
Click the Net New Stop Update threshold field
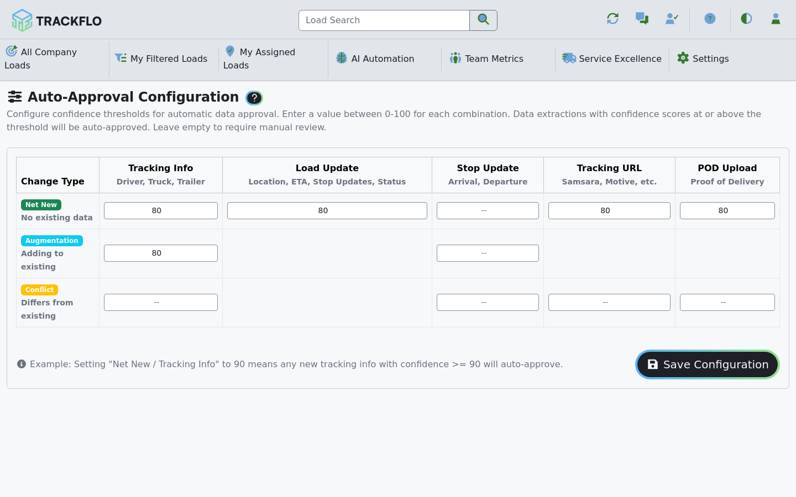pyautogui.click(x=488, y=211)
